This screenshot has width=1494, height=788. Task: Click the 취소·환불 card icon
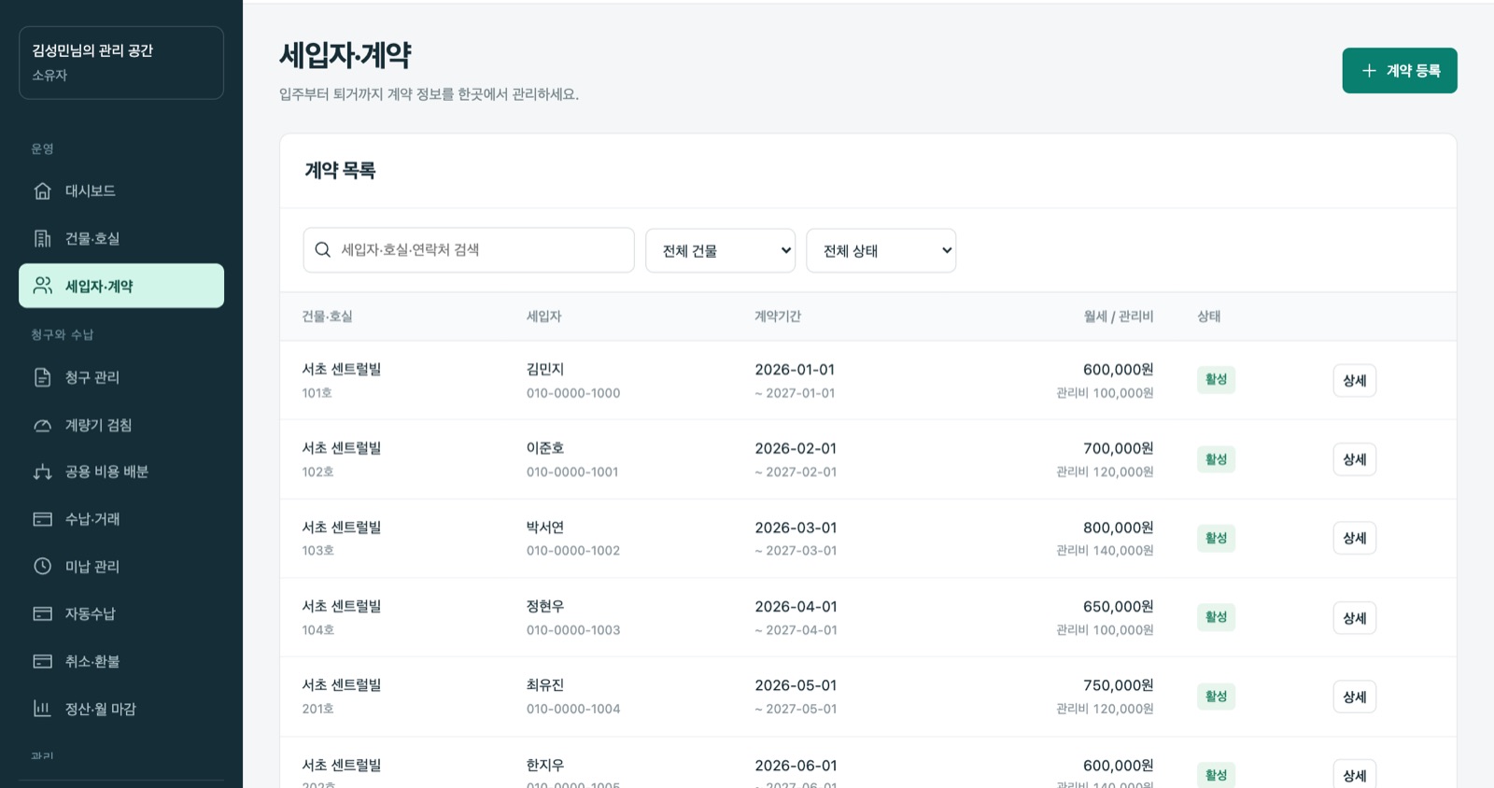pos(42,661)
